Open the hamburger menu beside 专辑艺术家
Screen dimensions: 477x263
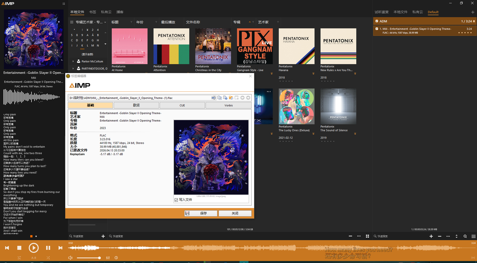pyautogui.click(x=72, y=22)
